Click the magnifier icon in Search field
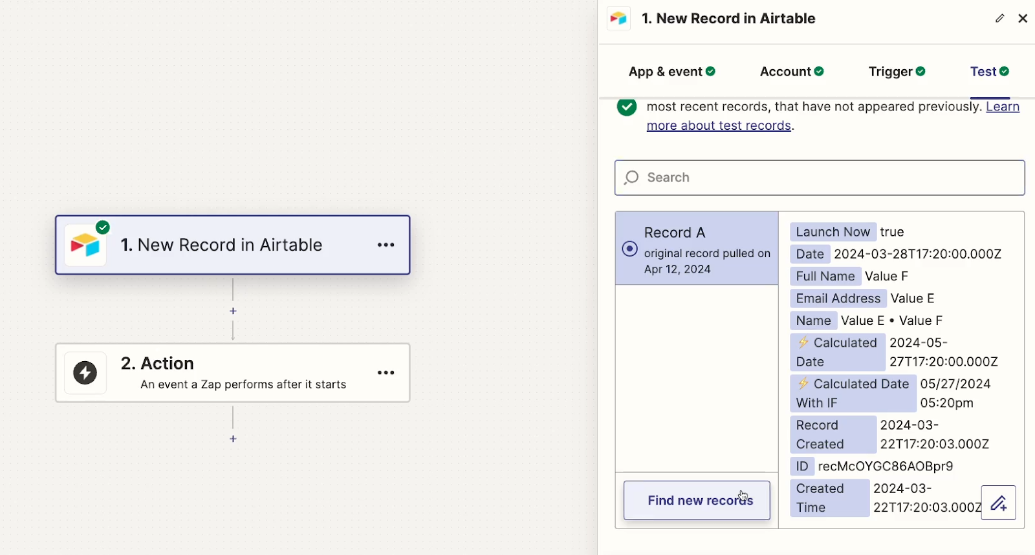1035x555 pixels. click(x=631, y=178)
